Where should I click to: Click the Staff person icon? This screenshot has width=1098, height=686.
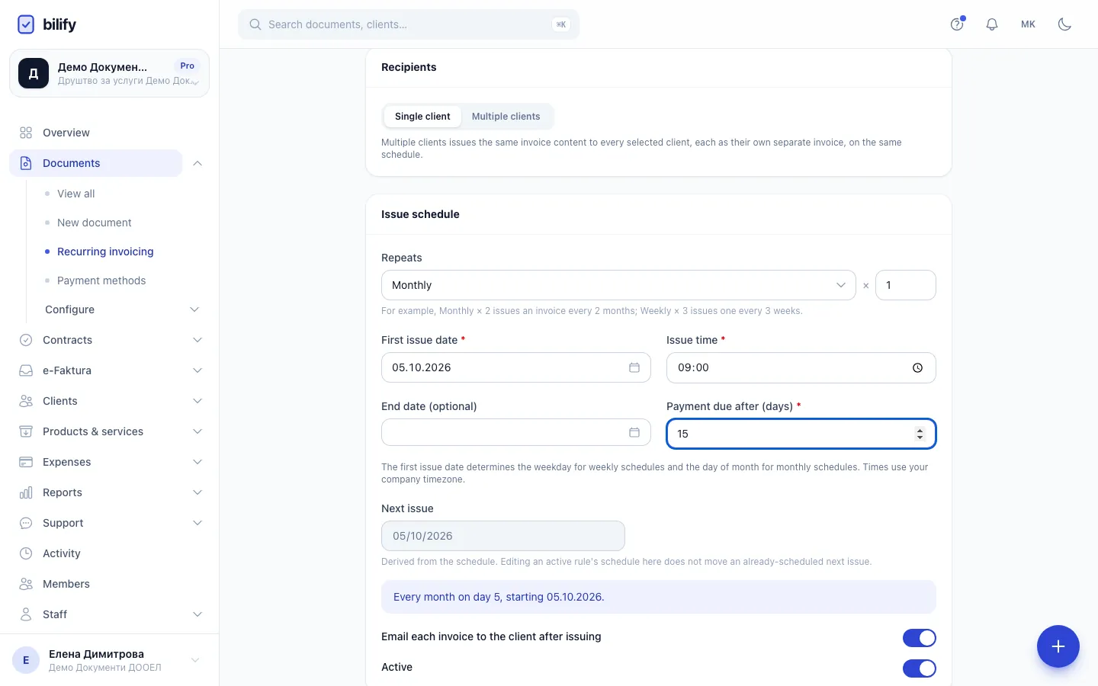[26, 614]
